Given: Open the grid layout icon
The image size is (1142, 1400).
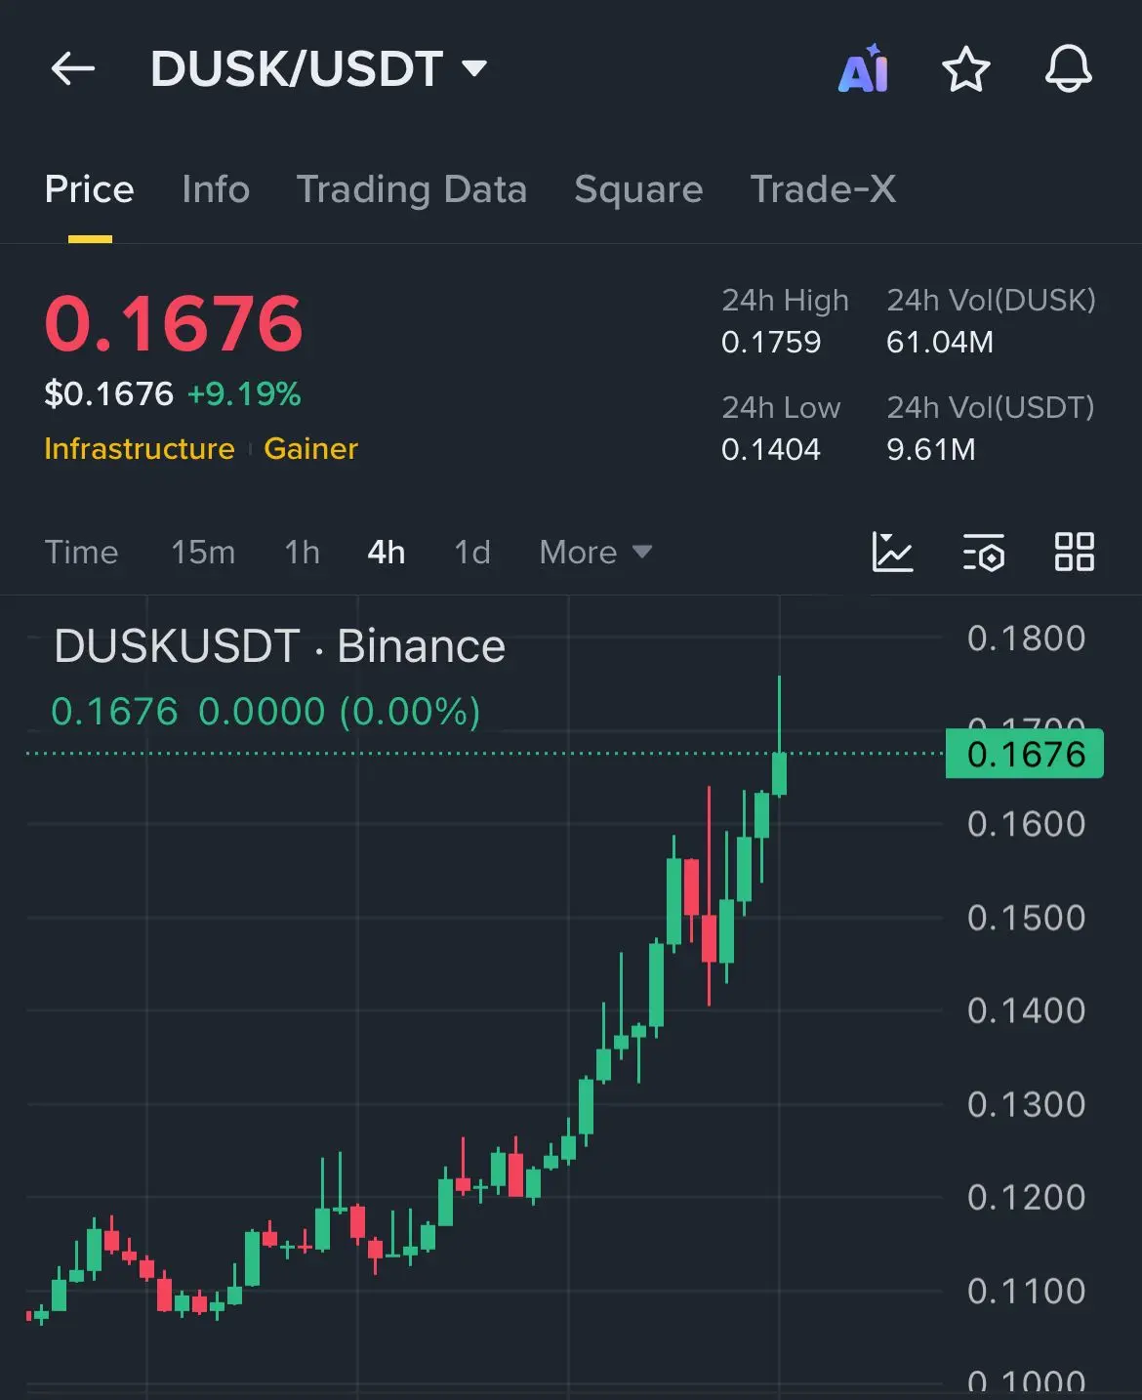Looking at the screenshot, I should [x=1075, y=553].
